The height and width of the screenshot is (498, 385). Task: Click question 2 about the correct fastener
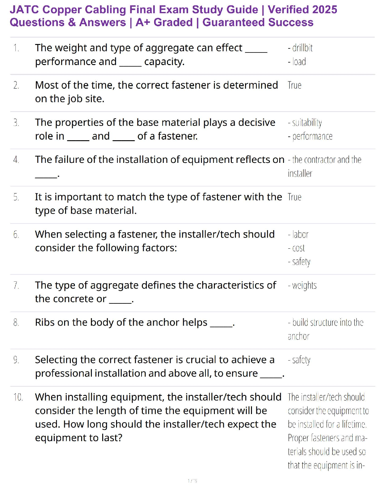click(156, 92)
